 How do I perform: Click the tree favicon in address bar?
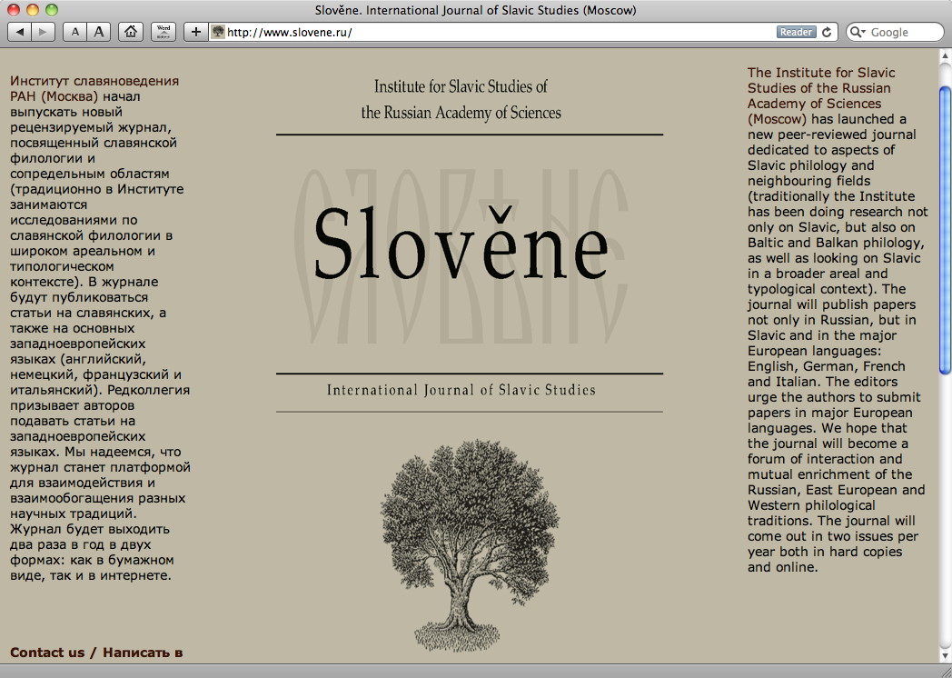click(x=218, y=32)
